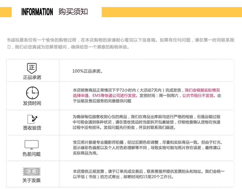This screenshot has width=242, height=190.
Task: Click the line starting 过程中没有损坏
Action: coord(124,127)
